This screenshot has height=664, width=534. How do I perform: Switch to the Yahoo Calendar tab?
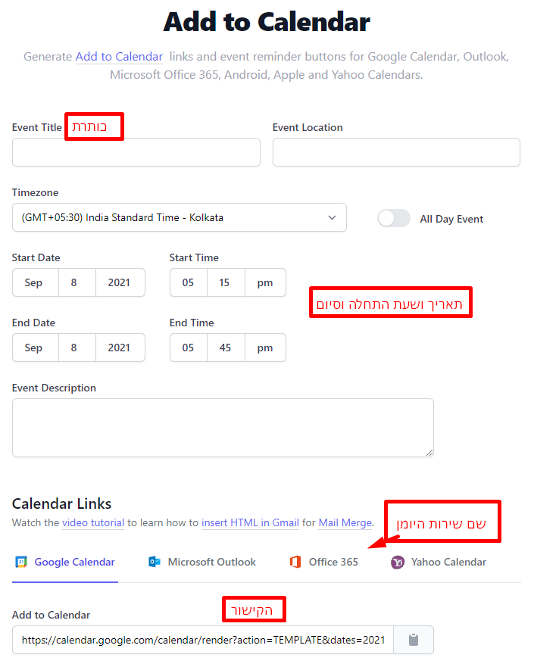(448, 562)
